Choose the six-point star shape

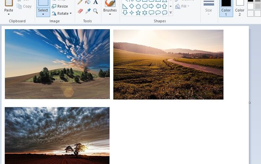click(145, 13)
